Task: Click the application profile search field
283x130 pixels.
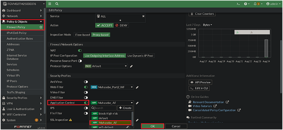Action: coord(103,108)
